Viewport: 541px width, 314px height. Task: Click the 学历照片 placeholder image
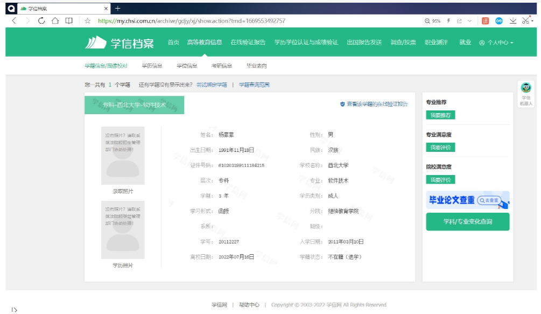click(123, 230)
